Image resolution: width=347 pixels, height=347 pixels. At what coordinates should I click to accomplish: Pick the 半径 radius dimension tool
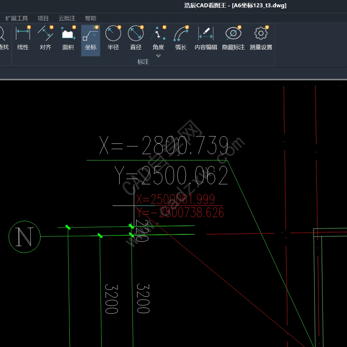[113, 38]
